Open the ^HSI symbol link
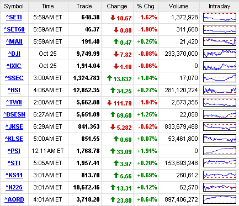 tap(14, 90)
